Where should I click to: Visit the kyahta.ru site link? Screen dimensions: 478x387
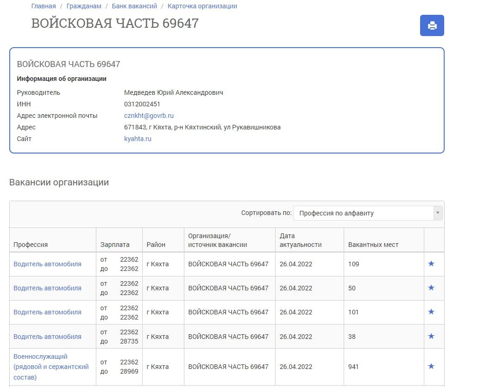pos(138,138)
